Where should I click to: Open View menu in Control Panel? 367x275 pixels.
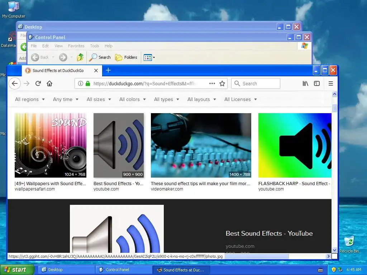click(x=58, y=46)
